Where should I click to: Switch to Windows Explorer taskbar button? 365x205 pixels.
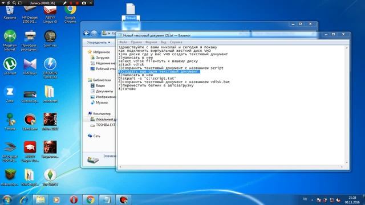click(40, 200)
